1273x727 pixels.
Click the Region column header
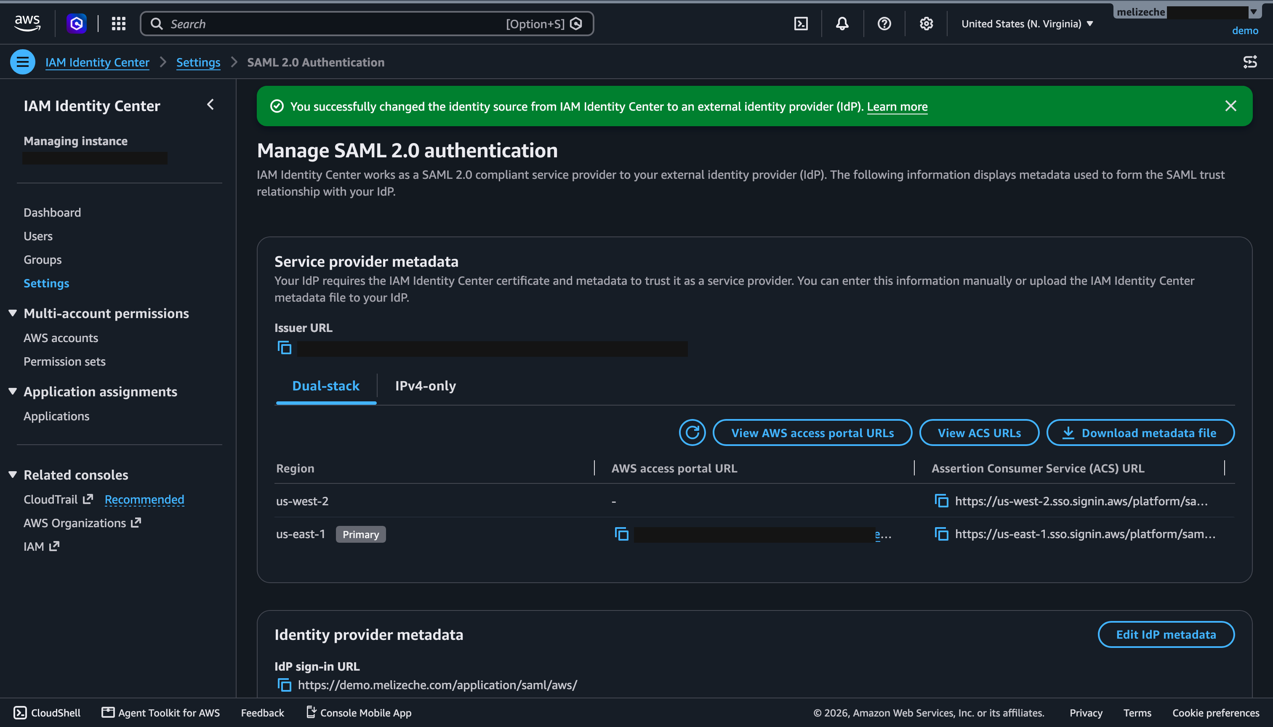tap(295, 468)
